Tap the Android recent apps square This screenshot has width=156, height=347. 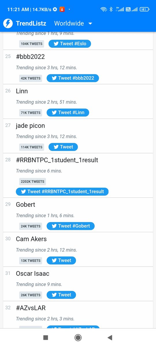tap(45, 337)
